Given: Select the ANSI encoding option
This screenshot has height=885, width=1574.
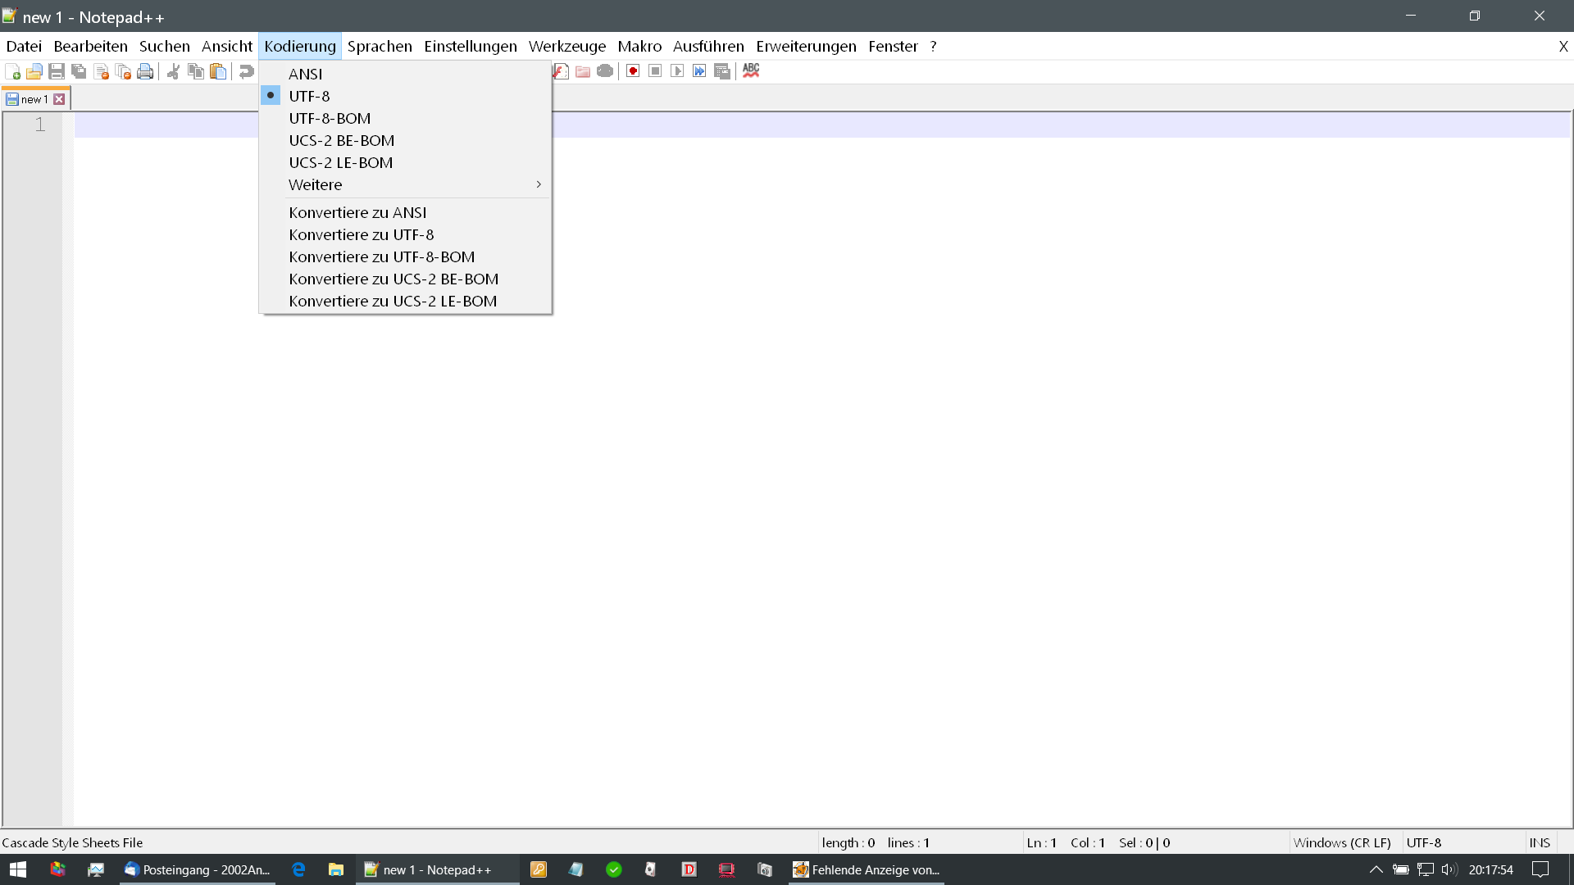Looking at the screenshot, I should point(305,74).
